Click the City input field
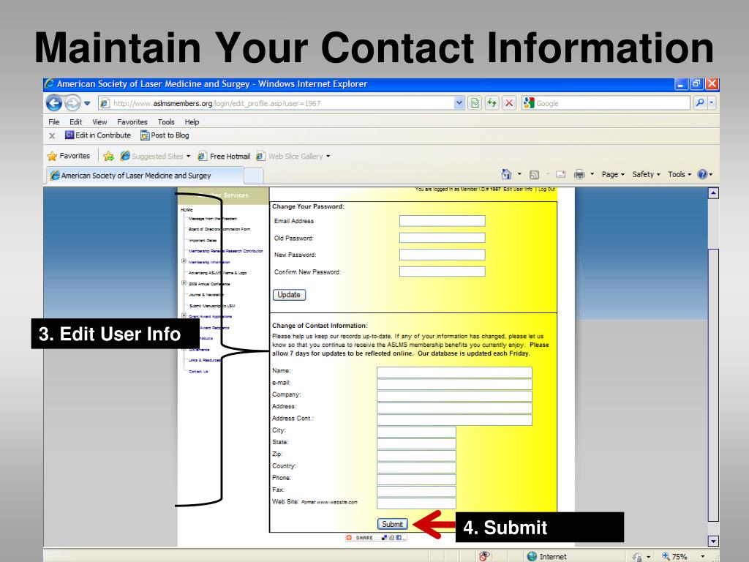This screenshot has width=749, height=562. pyautogui.click(x=416, y=432)
